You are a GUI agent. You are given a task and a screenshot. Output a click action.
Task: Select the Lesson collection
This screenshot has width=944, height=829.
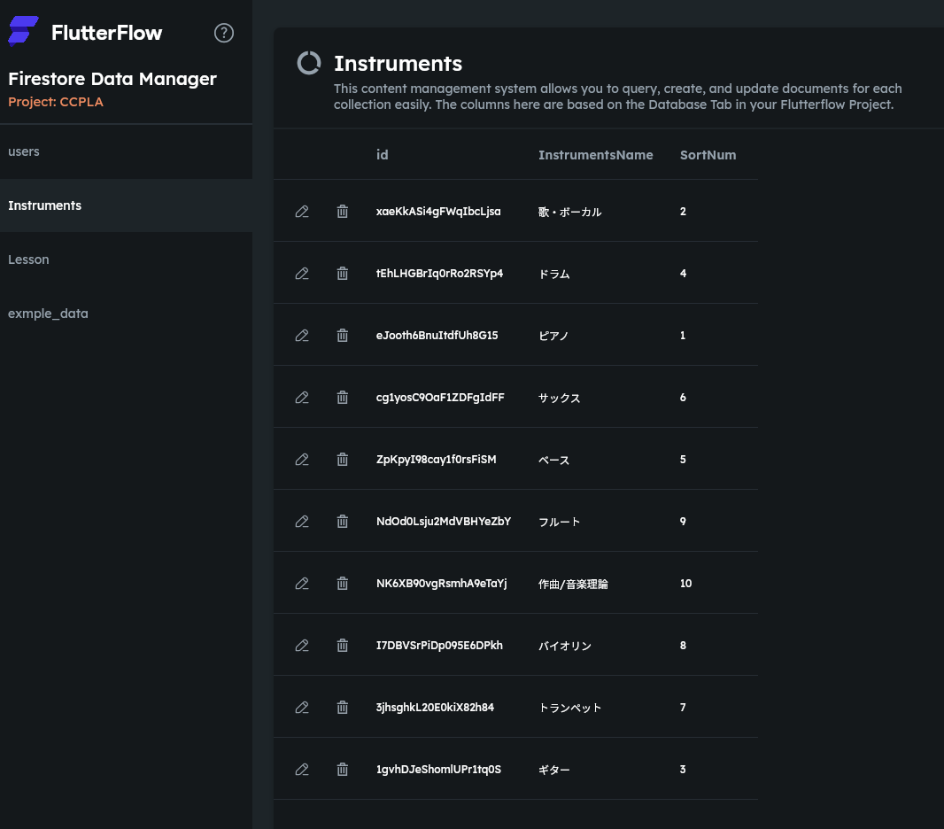tap(28, 260)
